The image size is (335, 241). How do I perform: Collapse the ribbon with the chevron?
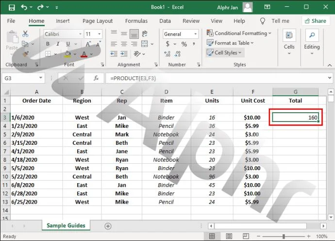click(x=330, y=65)
